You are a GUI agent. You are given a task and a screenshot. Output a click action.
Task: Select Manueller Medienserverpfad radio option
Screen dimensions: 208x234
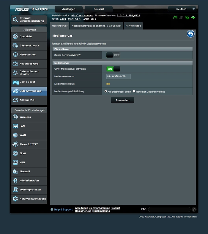click(x=134, y=91)
